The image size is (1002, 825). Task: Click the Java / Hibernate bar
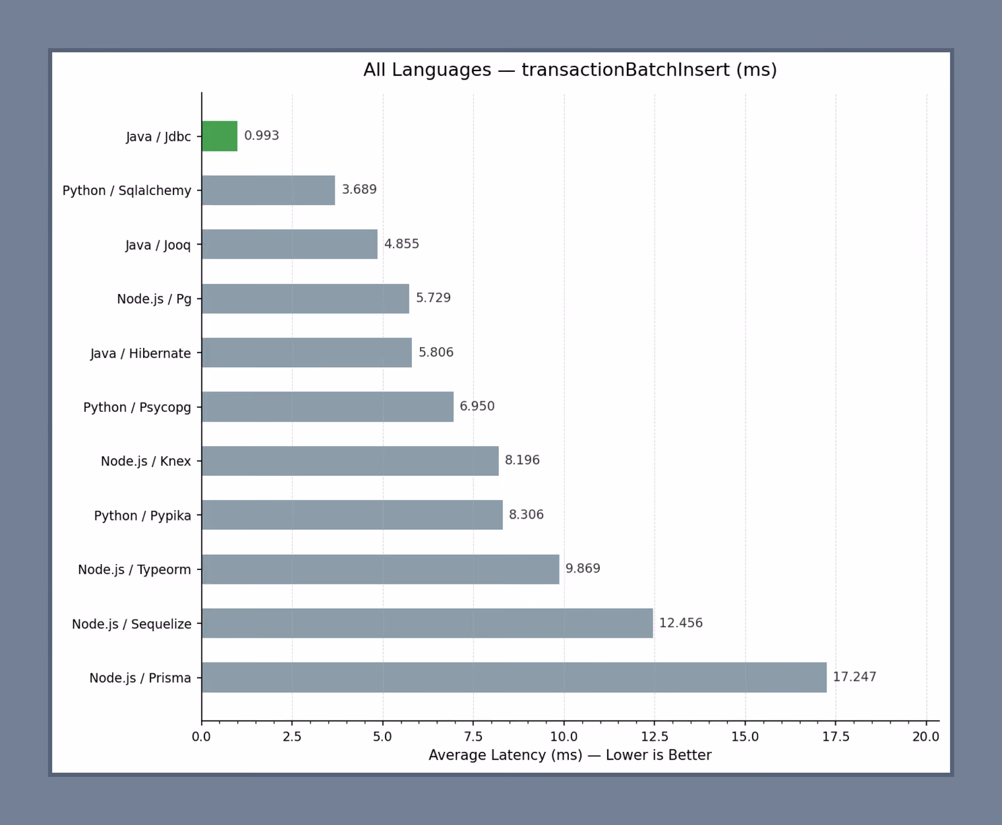pos(307,353)
